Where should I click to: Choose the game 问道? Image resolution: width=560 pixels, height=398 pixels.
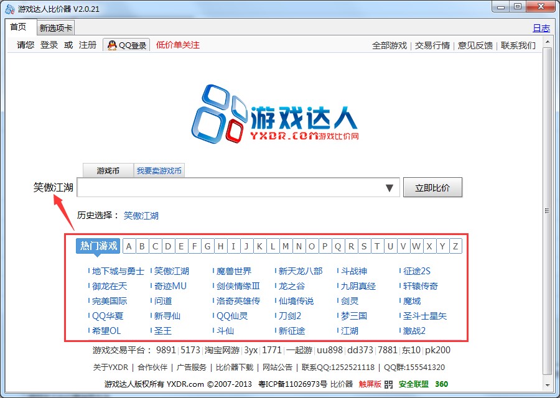click(x=163, y=301)
